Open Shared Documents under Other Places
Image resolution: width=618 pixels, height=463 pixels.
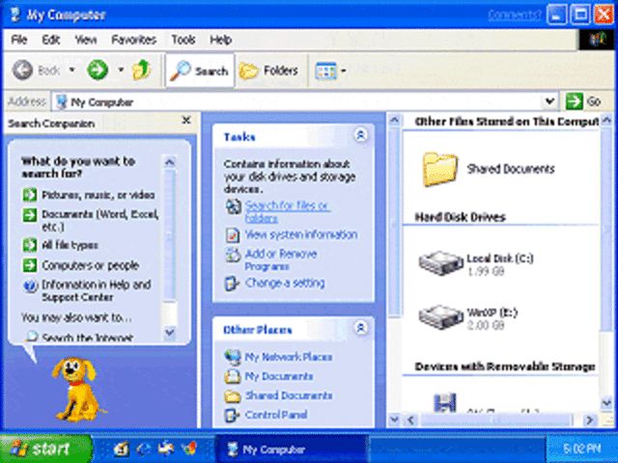tap(289, 395)
